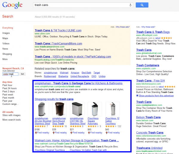Open iTouchless 12 Gallon Touchless thumbnail
The image size is (179, 154).
coord(112,109)
